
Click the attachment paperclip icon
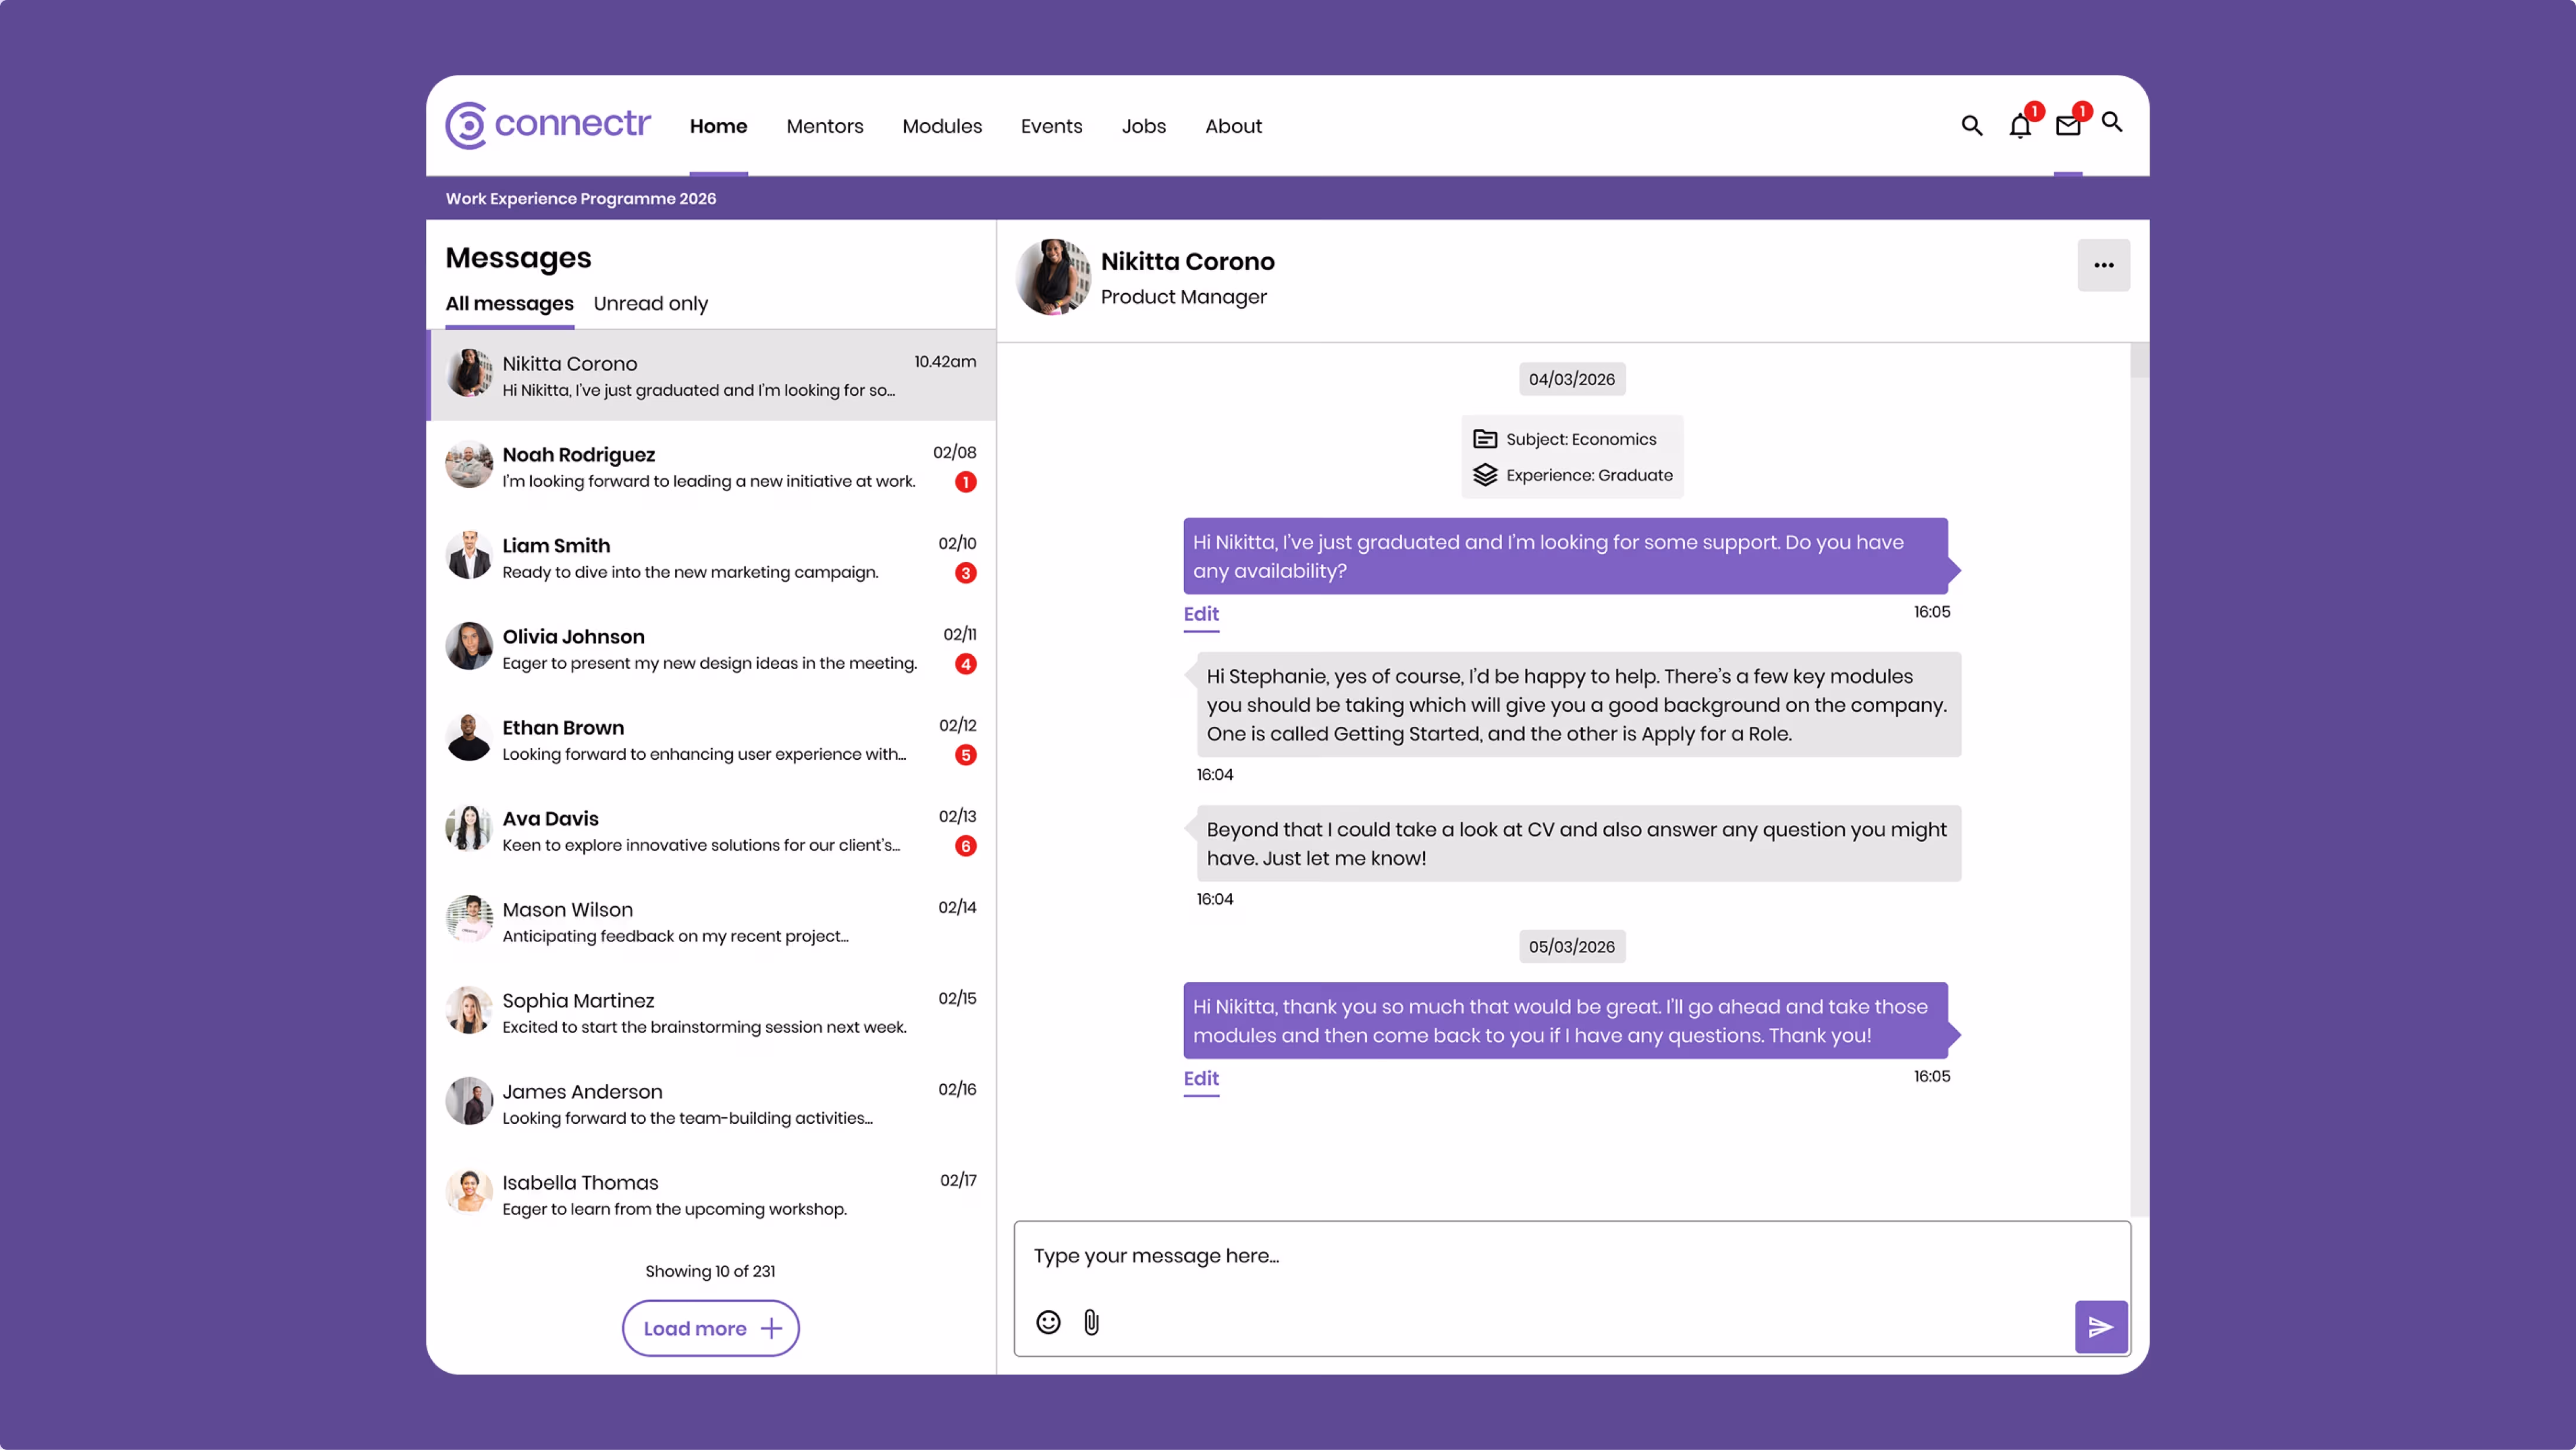[1091, 1322]
